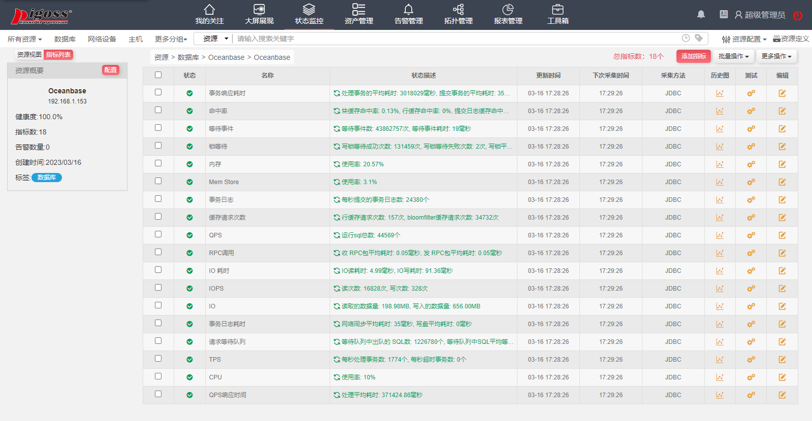Edit the 锁等待 indicator
Viewport: 812px width, 421px height.
coord(782,147)
